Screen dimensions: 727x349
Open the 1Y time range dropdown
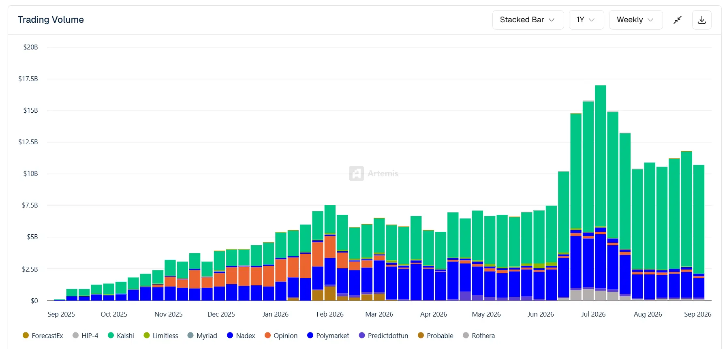586,20
